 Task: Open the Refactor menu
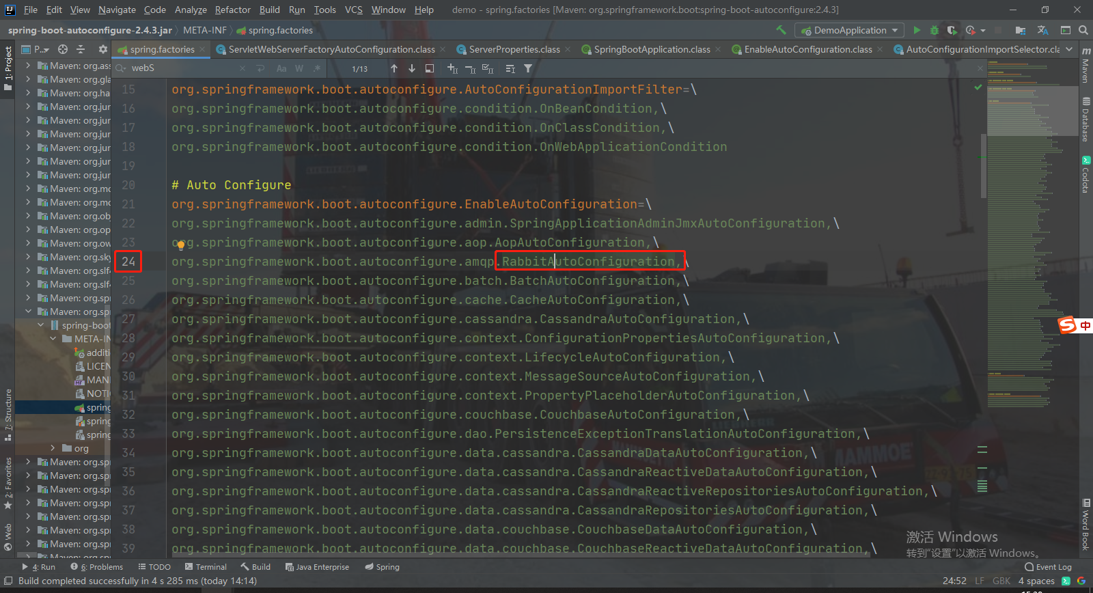(x=233, y=10)
